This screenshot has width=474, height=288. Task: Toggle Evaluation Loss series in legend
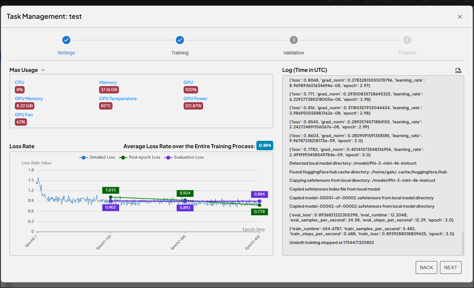[184, 157]
